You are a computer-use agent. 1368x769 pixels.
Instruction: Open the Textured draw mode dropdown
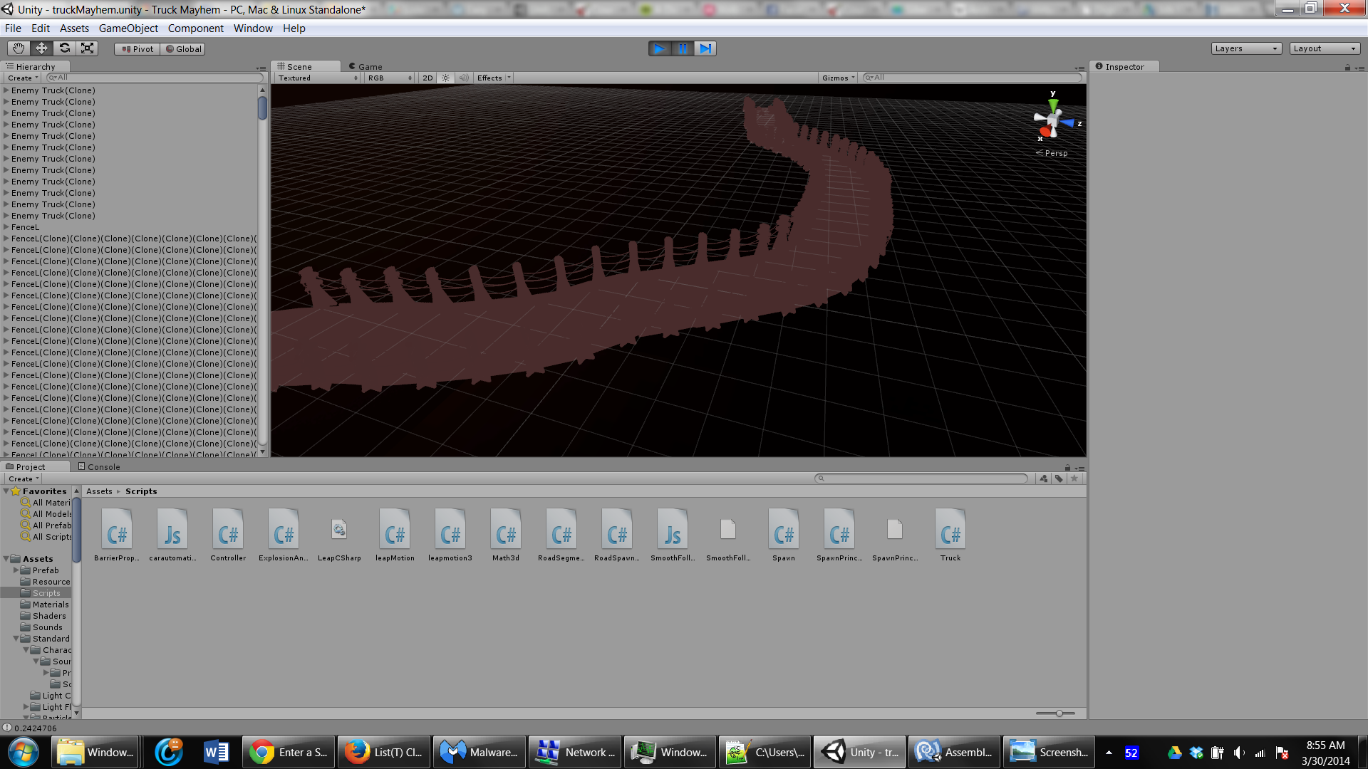click(318, 78)
